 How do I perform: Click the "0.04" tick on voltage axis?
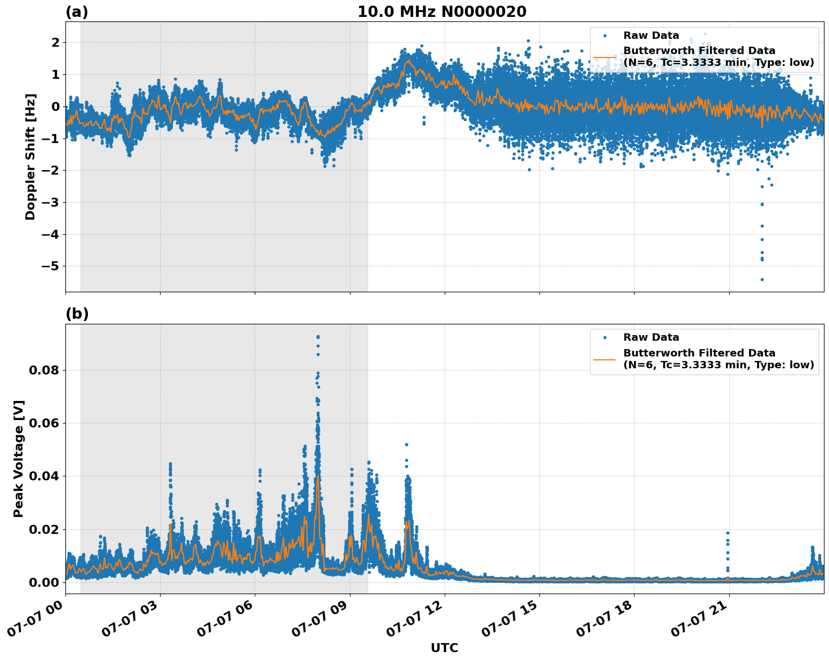44,476
